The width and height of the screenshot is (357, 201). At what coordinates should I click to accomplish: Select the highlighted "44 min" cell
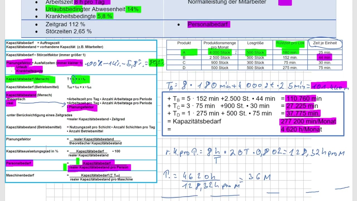pyautogui.click(x=324, y=58)
